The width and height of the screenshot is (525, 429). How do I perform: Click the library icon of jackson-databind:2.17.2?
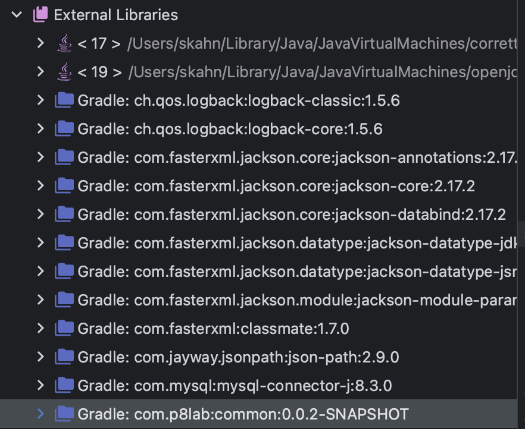(x=64, y=214)
